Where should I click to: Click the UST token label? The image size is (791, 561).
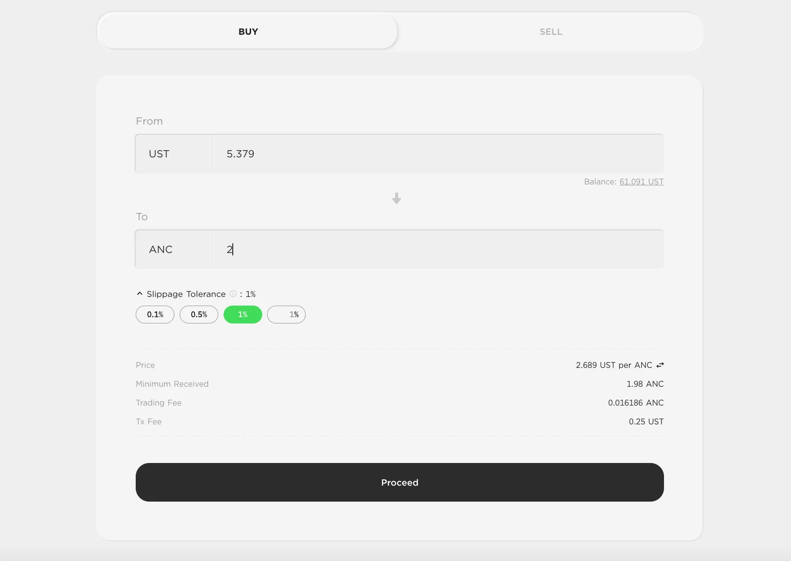point(159,154)
